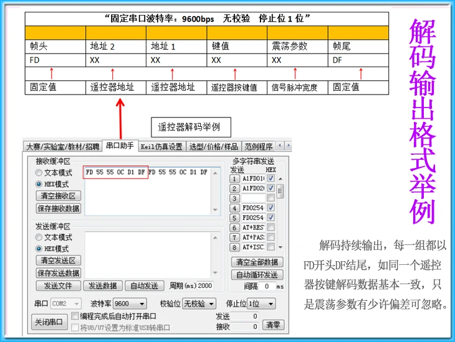Toggle HEX checkbox for row 5 FD0254
The width and height of the screenshot is (455, 342).
pos(271,218)
